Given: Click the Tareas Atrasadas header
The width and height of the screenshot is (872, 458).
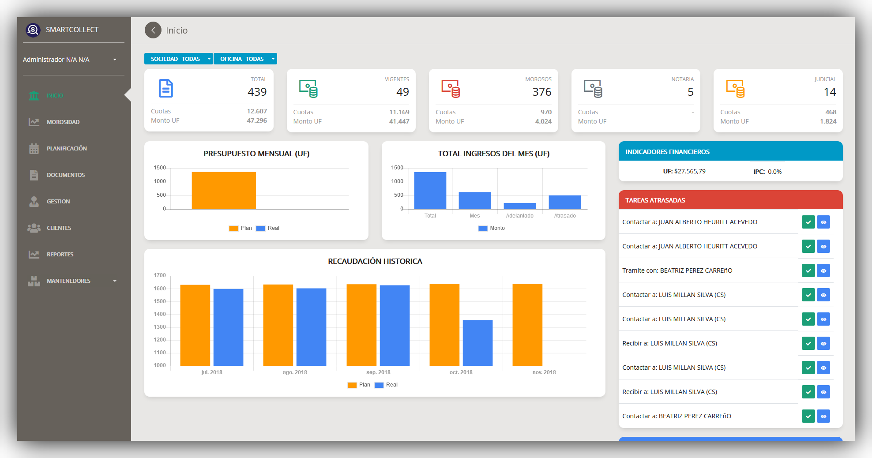Looking at the screenshot, I should coord(730,200).
